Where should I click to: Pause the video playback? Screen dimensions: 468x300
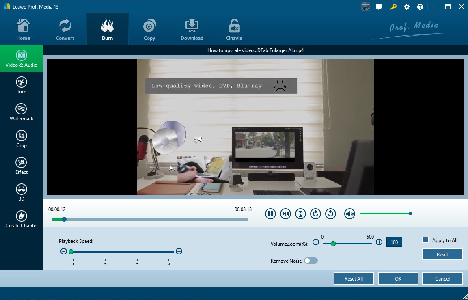(x=270, y=214)
